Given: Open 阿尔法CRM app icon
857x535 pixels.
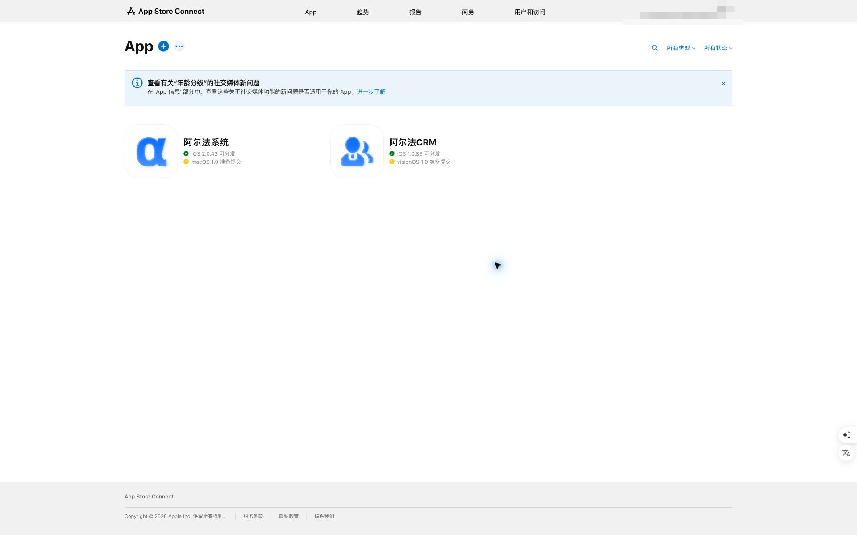Looking at the screenshot, I should pos(357,151).
